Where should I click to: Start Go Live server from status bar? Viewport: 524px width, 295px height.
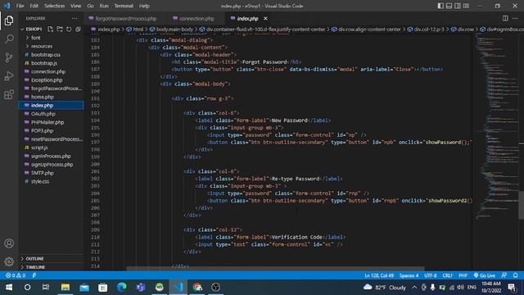(484, 275)
